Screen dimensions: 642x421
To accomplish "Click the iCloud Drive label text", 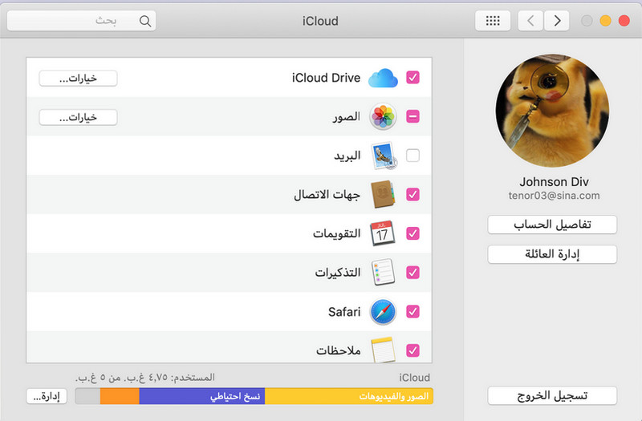I will tap(326, 78).
